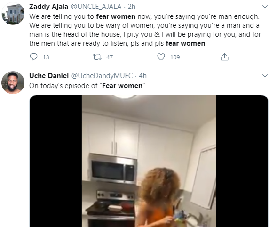Open the 4h timestamp on Uche's tweet
Image resolution: width=269 pixels, height=227 pixels.
(x=143, y=76)
